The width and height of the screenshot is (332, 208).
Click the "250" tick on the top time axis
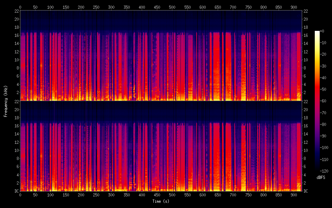(96, 7)
